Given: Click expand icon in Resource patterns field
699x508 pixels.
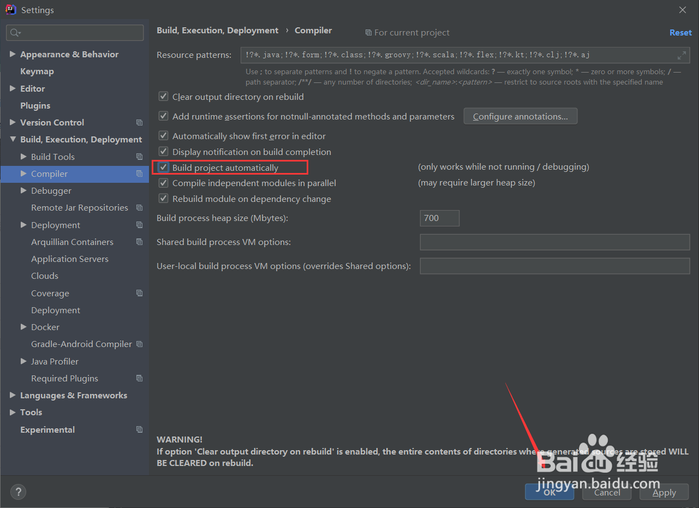Looking at the screenshot, I should [x=682, y=55].
